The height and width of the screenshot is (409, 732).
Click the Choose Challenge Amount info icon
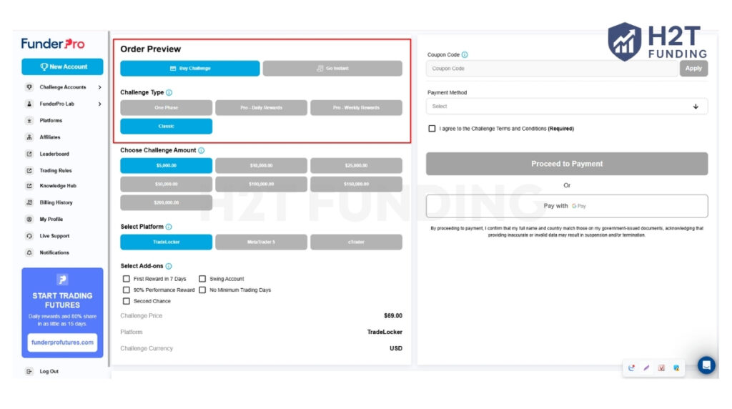click(201, 150)
